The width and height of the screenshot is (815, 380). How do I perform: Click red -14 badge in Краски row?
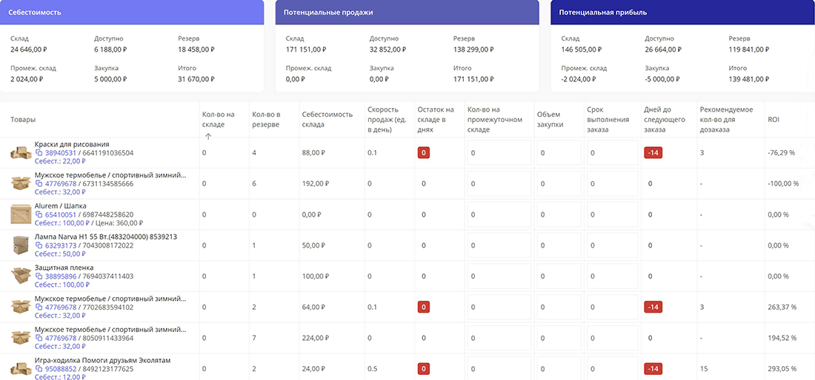point(653,153)
